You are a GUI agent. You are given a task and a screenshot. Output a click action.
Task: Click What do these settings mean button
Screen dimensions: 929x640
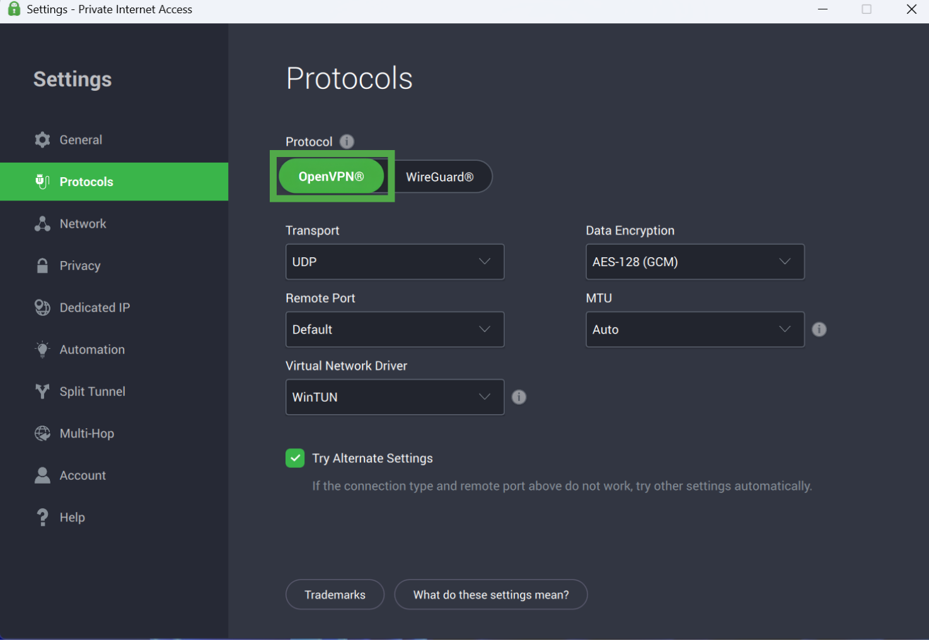click(491, 595)
